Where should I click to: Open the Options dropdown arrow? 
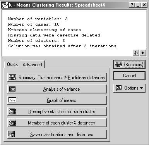pyautogui.click(x=142, y=88)
